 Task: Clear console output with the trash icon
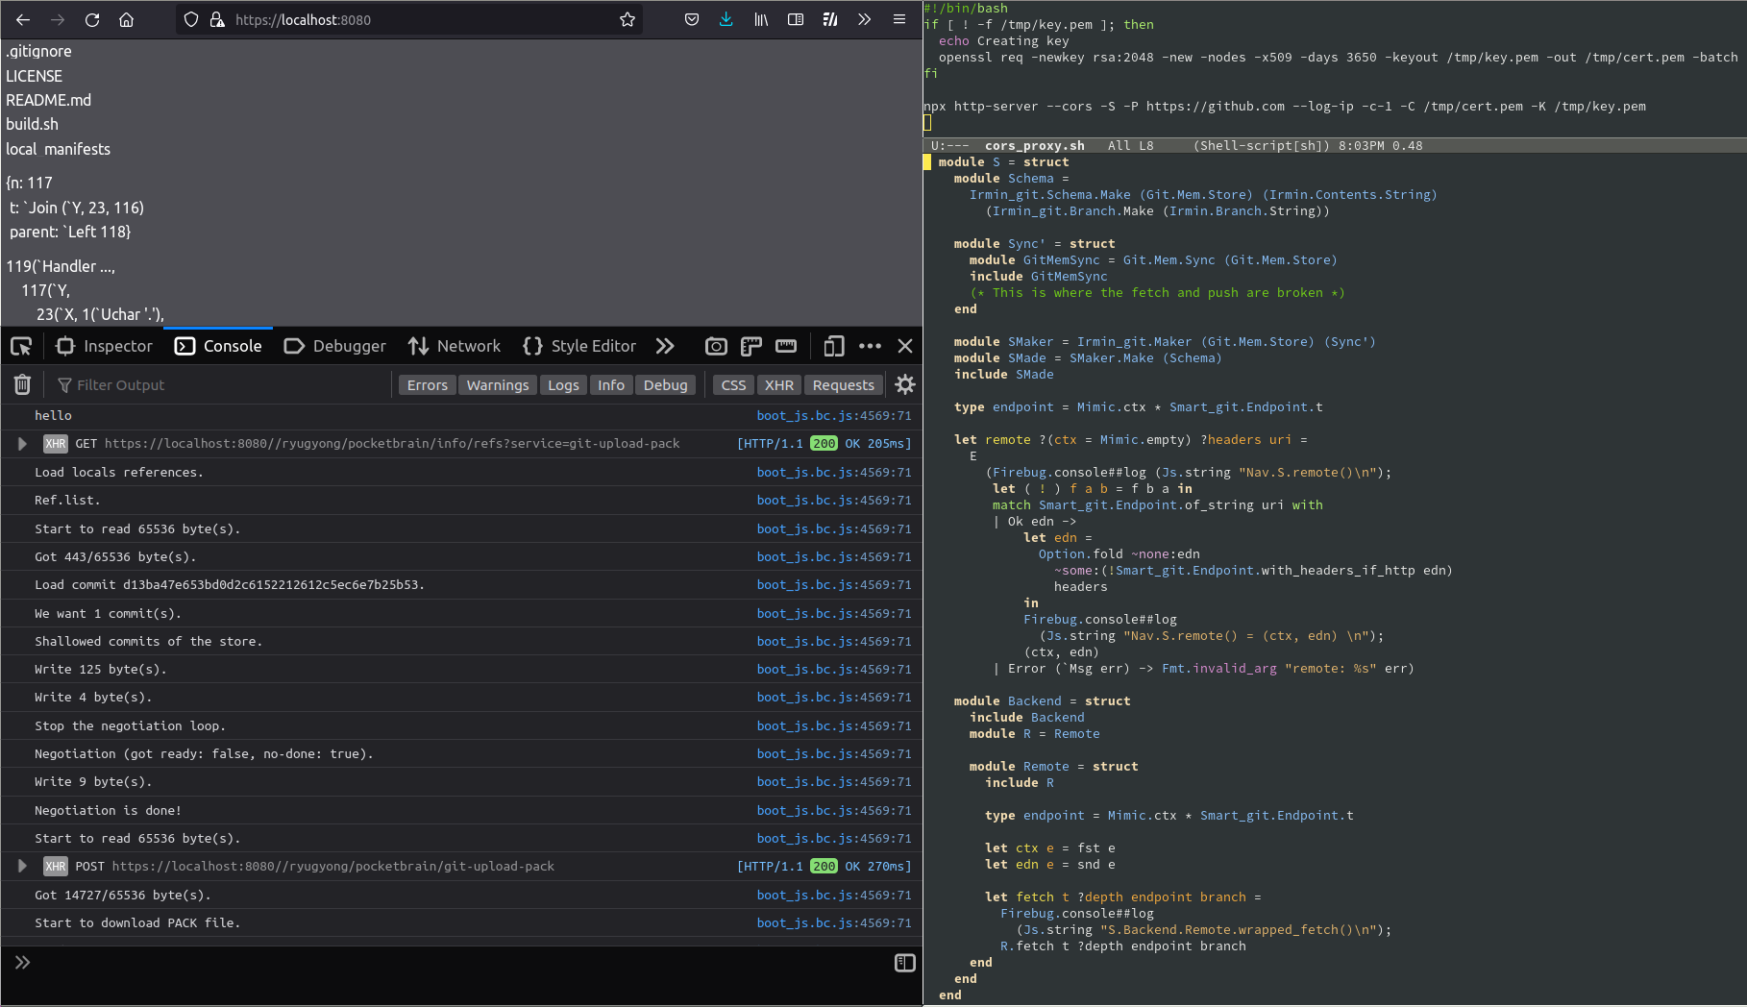click(22, 385)
